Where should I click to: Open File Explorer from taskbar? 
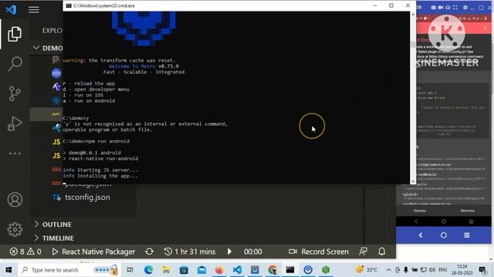click(166, 270)
